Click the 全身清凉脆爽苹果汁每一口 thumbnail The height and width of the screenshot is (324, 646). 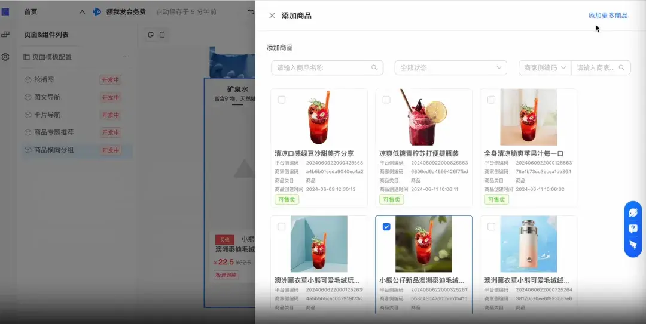(529, 117)
